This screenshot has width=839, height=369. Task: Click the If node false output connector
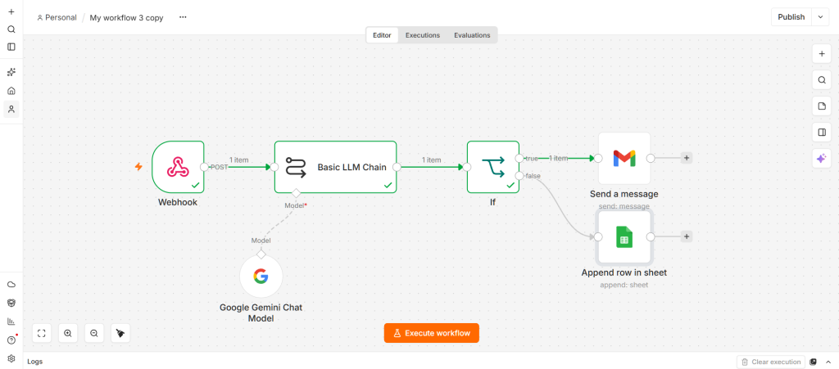pos(519,176)
